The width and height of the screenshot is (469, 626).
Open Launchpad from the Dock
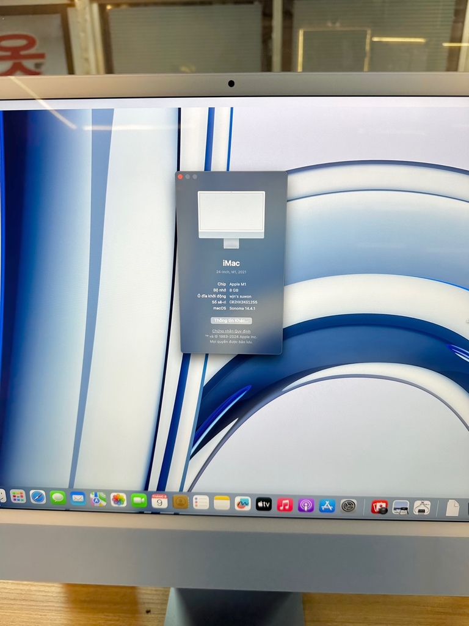point(18,496)
